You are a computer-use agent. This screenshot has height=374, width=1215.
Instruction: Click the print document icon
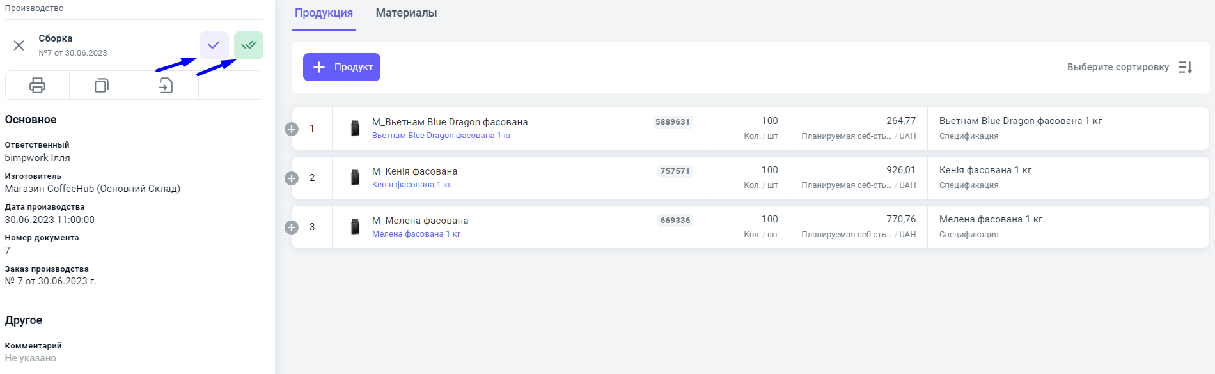37,85
